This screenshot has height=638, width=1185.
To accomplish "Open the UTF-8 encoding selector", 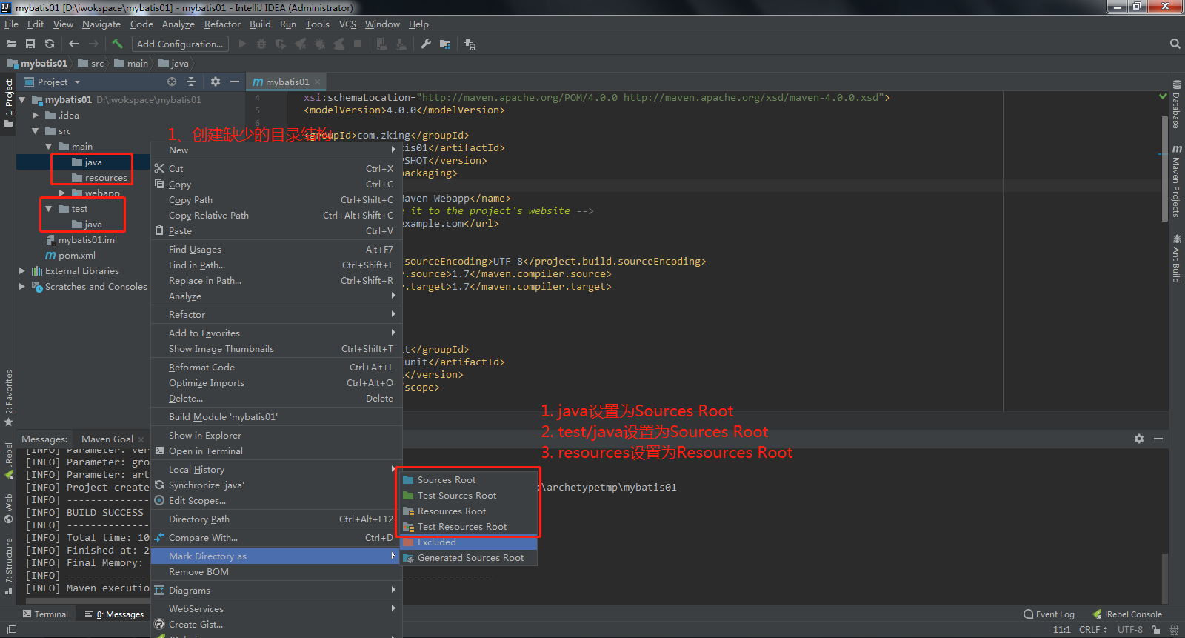I will coord(1130,630).
